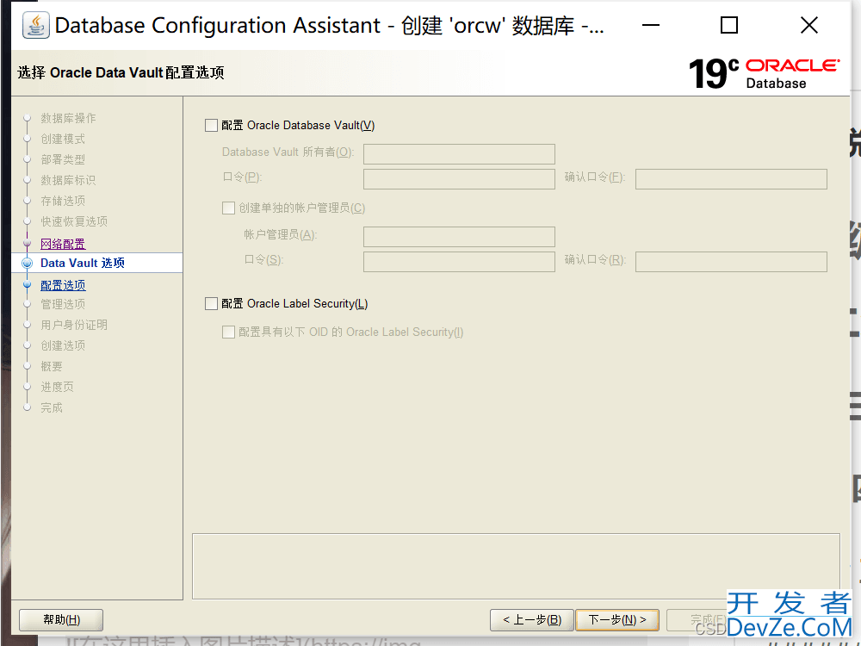
Task: Minimize the Database Configuration Assistant window
Action: tap(651, 25)
